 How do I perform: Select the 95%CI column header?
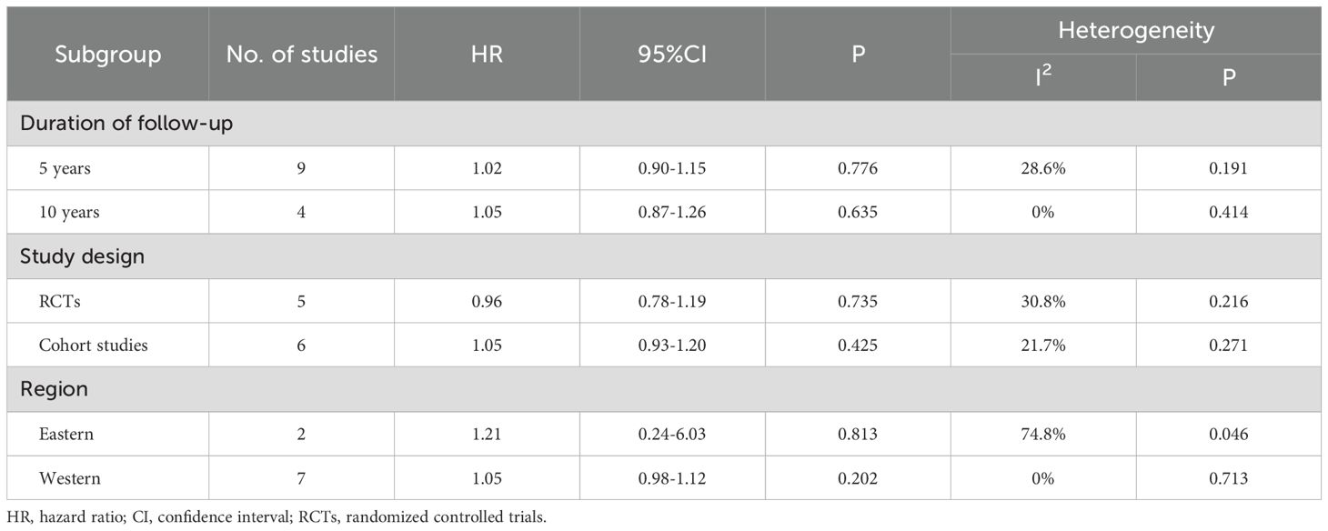coord(672,54)
